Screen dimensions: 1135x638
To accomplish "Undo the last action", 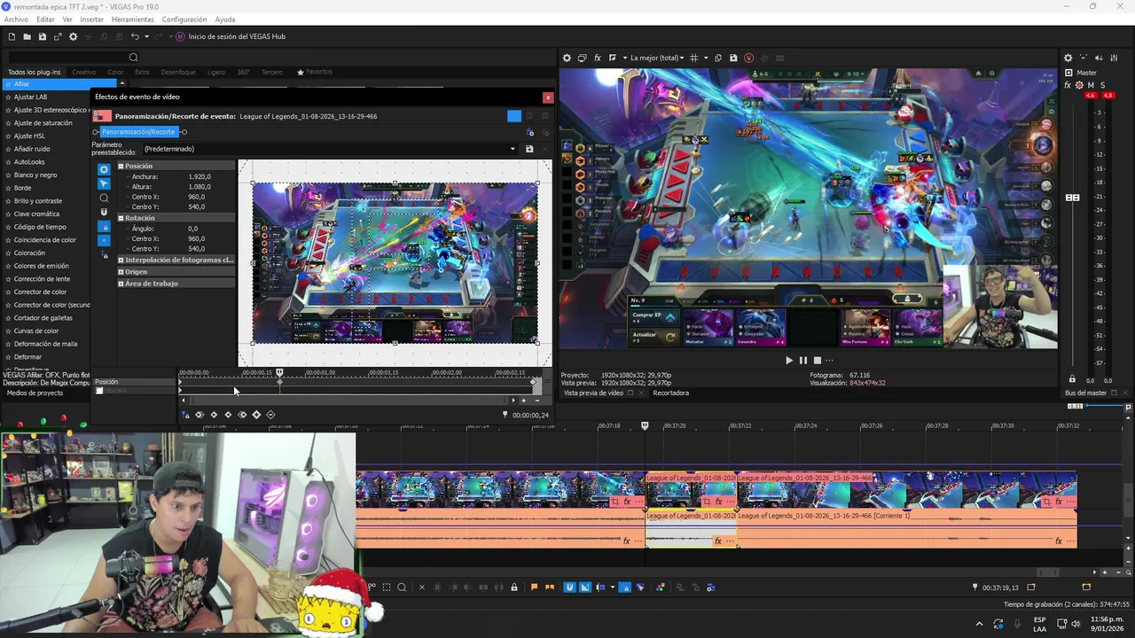I will pos(134,36).
